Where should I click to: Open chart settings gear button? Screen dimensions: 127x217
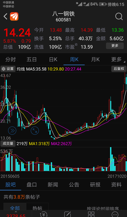pyautogui.click(x=8, y=69)
